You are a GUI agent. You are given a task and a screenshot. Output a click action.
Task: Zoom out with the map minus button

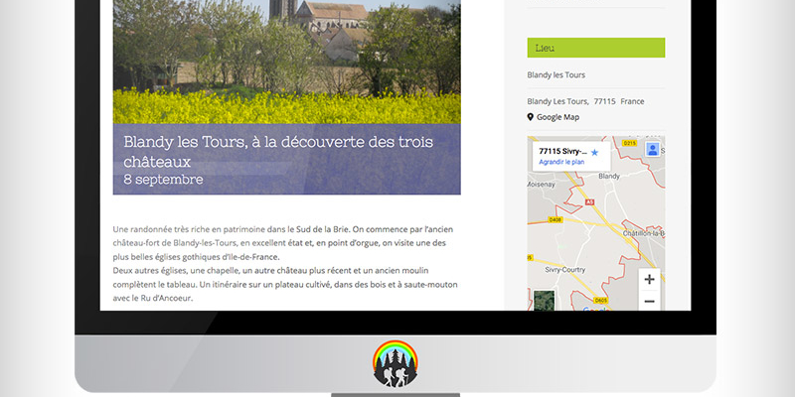click(649, 301)
